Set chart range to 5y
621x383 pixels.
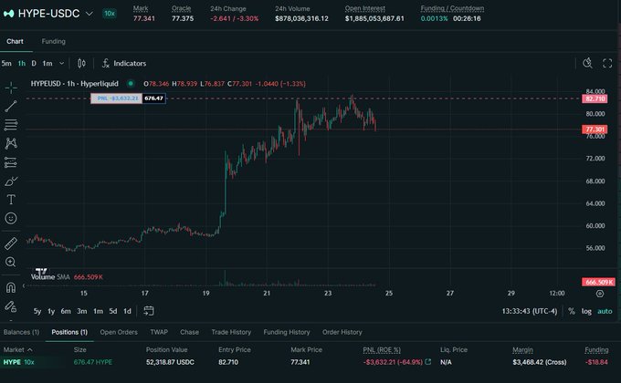tap(37, 311)
